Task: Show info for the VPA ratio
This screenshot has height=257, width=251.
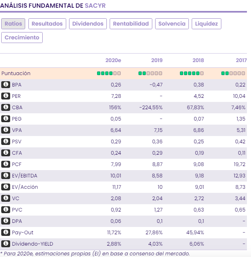Action: point(6,130)
